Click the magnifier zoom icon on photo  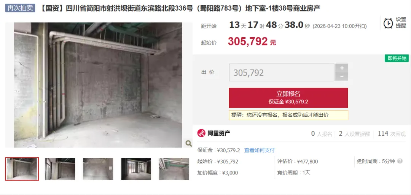188,143
